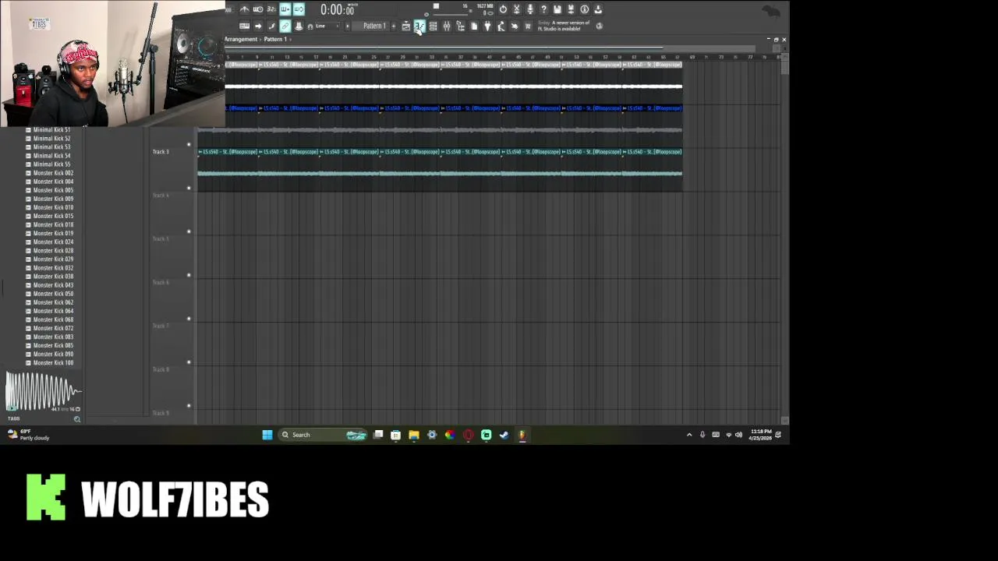
Task: Toggle the highlighted link/multilink controllers button
Action: (x=285, y=26)
